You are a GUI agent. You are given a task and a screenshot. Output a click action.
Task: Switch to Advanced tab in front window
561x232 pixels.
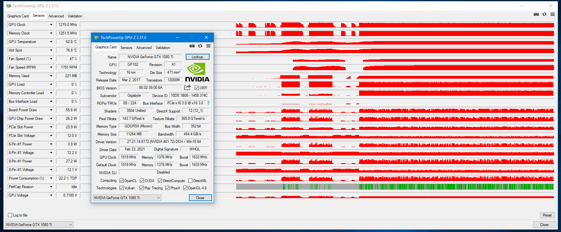[x=144, y=48]
